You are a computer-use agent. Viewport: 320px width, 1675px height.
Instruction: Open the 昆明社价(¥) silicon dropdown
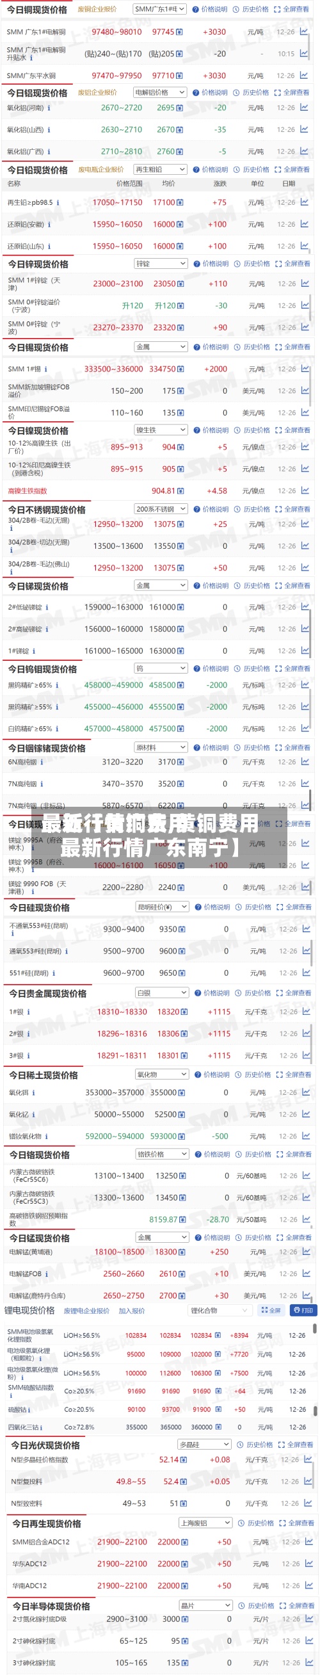tap(162, 907)
